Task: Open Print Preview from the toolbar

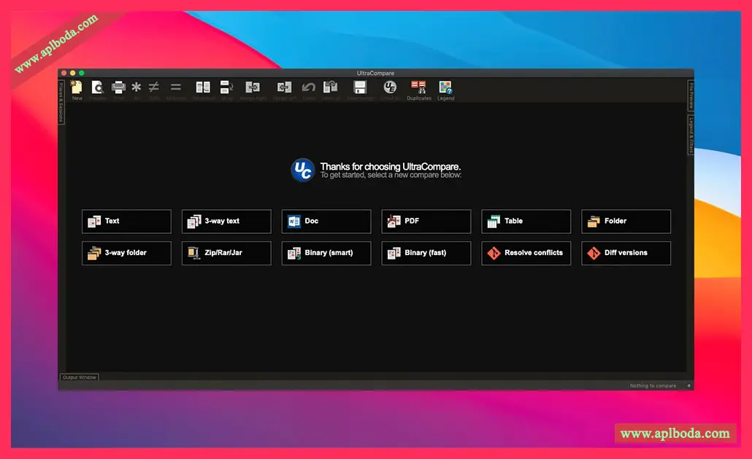Action: coord(97,89)
